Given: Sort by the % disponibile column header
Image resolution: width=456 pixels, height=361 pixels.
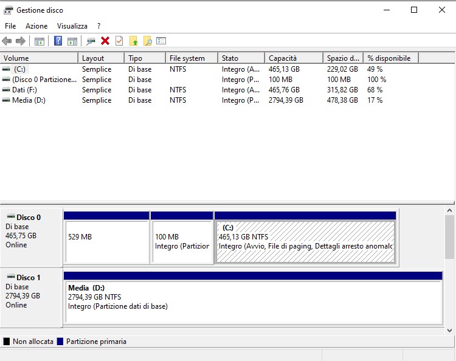Looking at the screenshot, I should pos(391,58).
